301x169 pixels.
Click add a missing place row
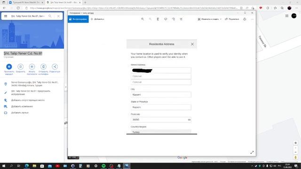[x=32, y=100]
